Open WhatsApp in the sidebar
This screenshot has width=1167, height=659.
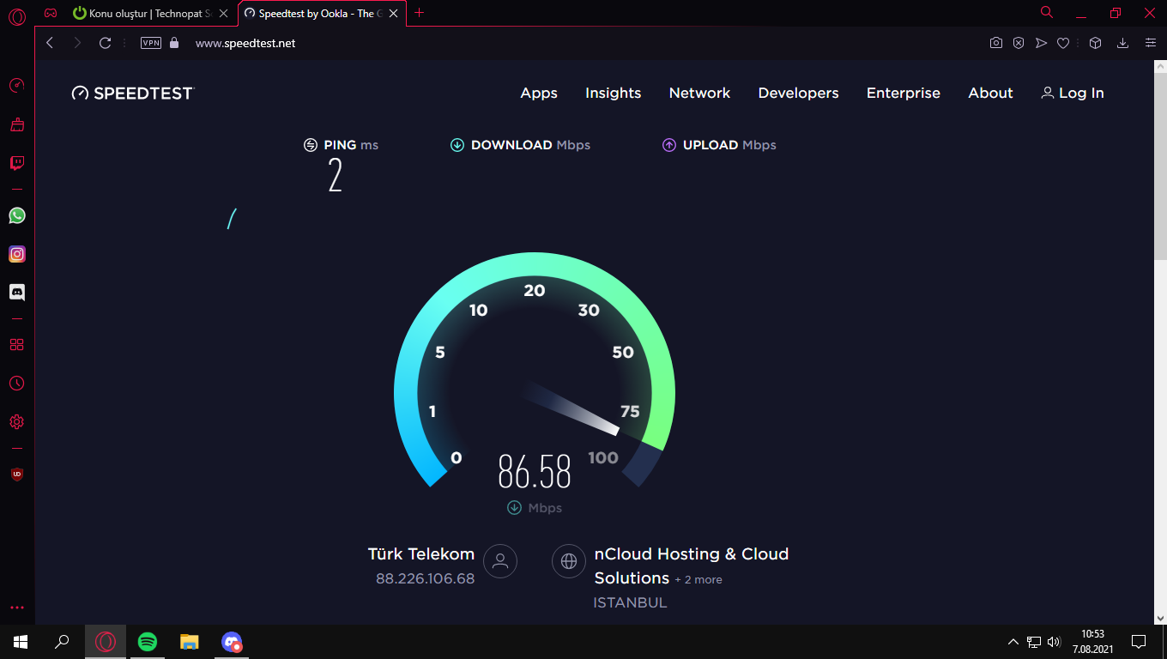coord(16,215)
